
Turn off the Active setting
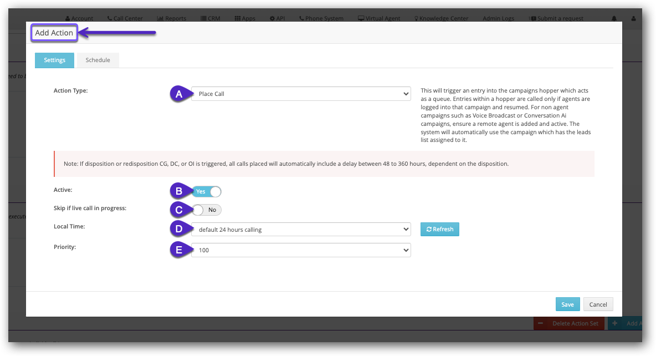pyautogui.click(x=207, y=191)
